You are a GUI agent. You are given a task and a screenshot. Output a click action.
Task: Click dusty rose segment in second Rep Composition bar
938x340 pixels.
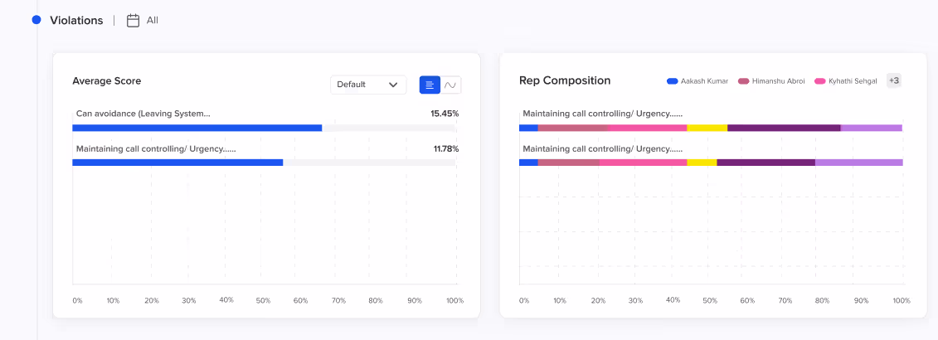point(569,163)
